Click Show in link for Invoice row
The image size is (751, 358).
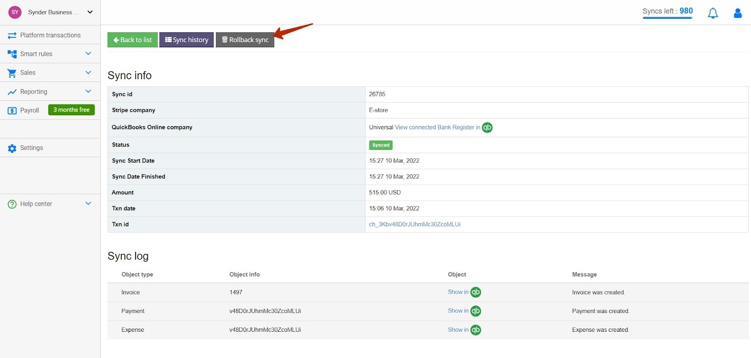pyautogui.click(x=458, y=292)
